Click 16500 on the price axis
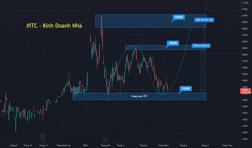Screen dimensions: 252x148 pos(245,74)
